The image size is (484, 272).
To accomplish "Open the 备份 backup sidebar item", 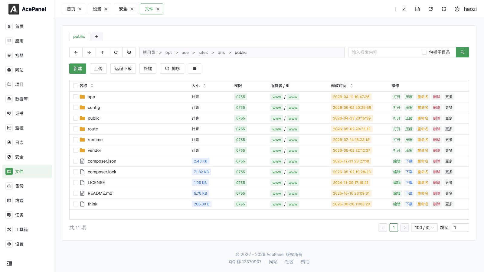I will [x=27, y=186].
